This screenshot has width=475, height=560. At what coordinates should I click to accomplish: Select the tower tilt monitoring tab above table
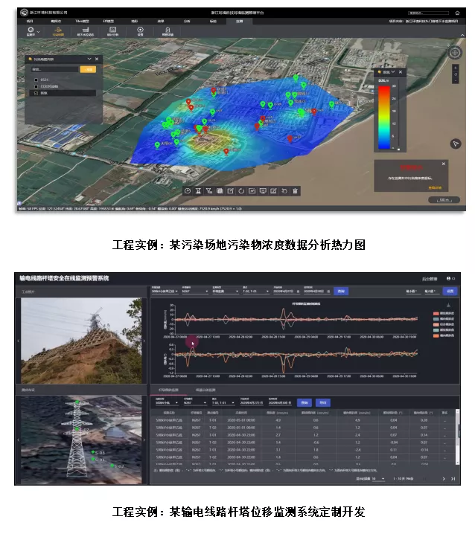pos(168,390)
